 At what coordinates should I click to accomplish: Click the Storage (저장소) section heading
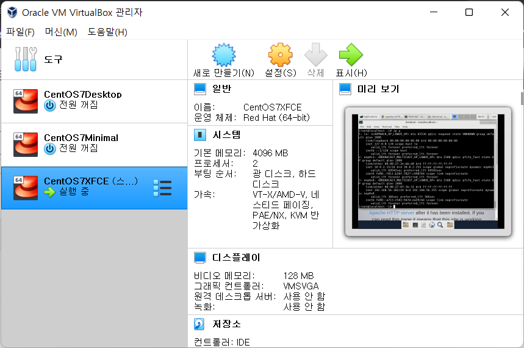pos(226,324)
